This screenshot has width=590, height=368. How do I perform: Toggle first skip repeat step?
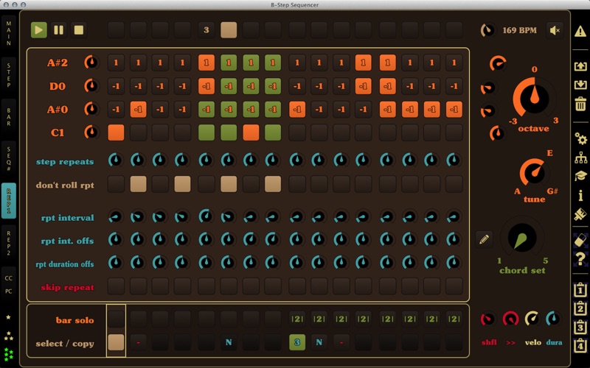point(116,286)
